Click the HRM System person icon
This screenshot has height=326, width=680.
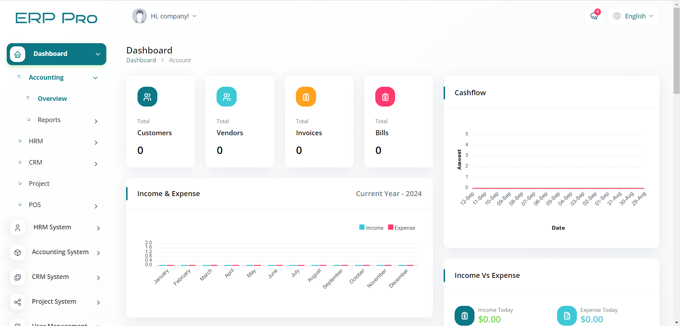pyautogui.click(x=18, y=228)
